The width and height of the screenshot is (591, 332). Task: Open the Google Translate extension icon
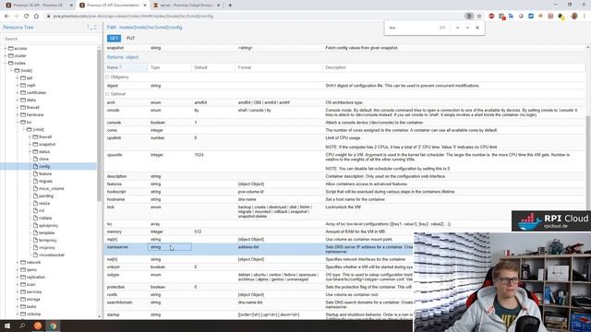pos(511,17)
